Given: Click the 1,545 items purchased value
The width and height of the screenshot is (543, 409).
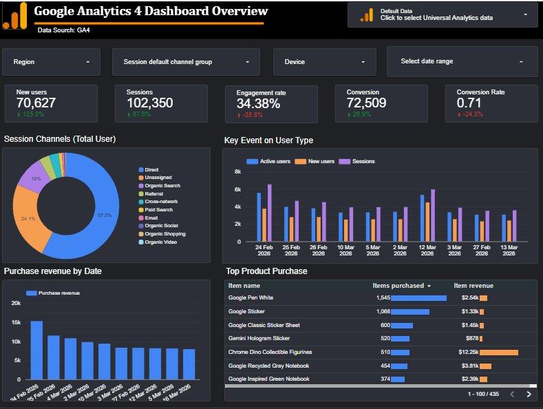Looking at the screenshot, I should tap(383, 297).
